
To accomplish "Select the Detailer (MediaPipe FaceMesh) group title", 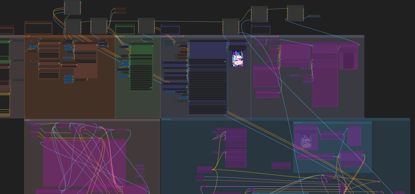I will [x=264, y=36].
